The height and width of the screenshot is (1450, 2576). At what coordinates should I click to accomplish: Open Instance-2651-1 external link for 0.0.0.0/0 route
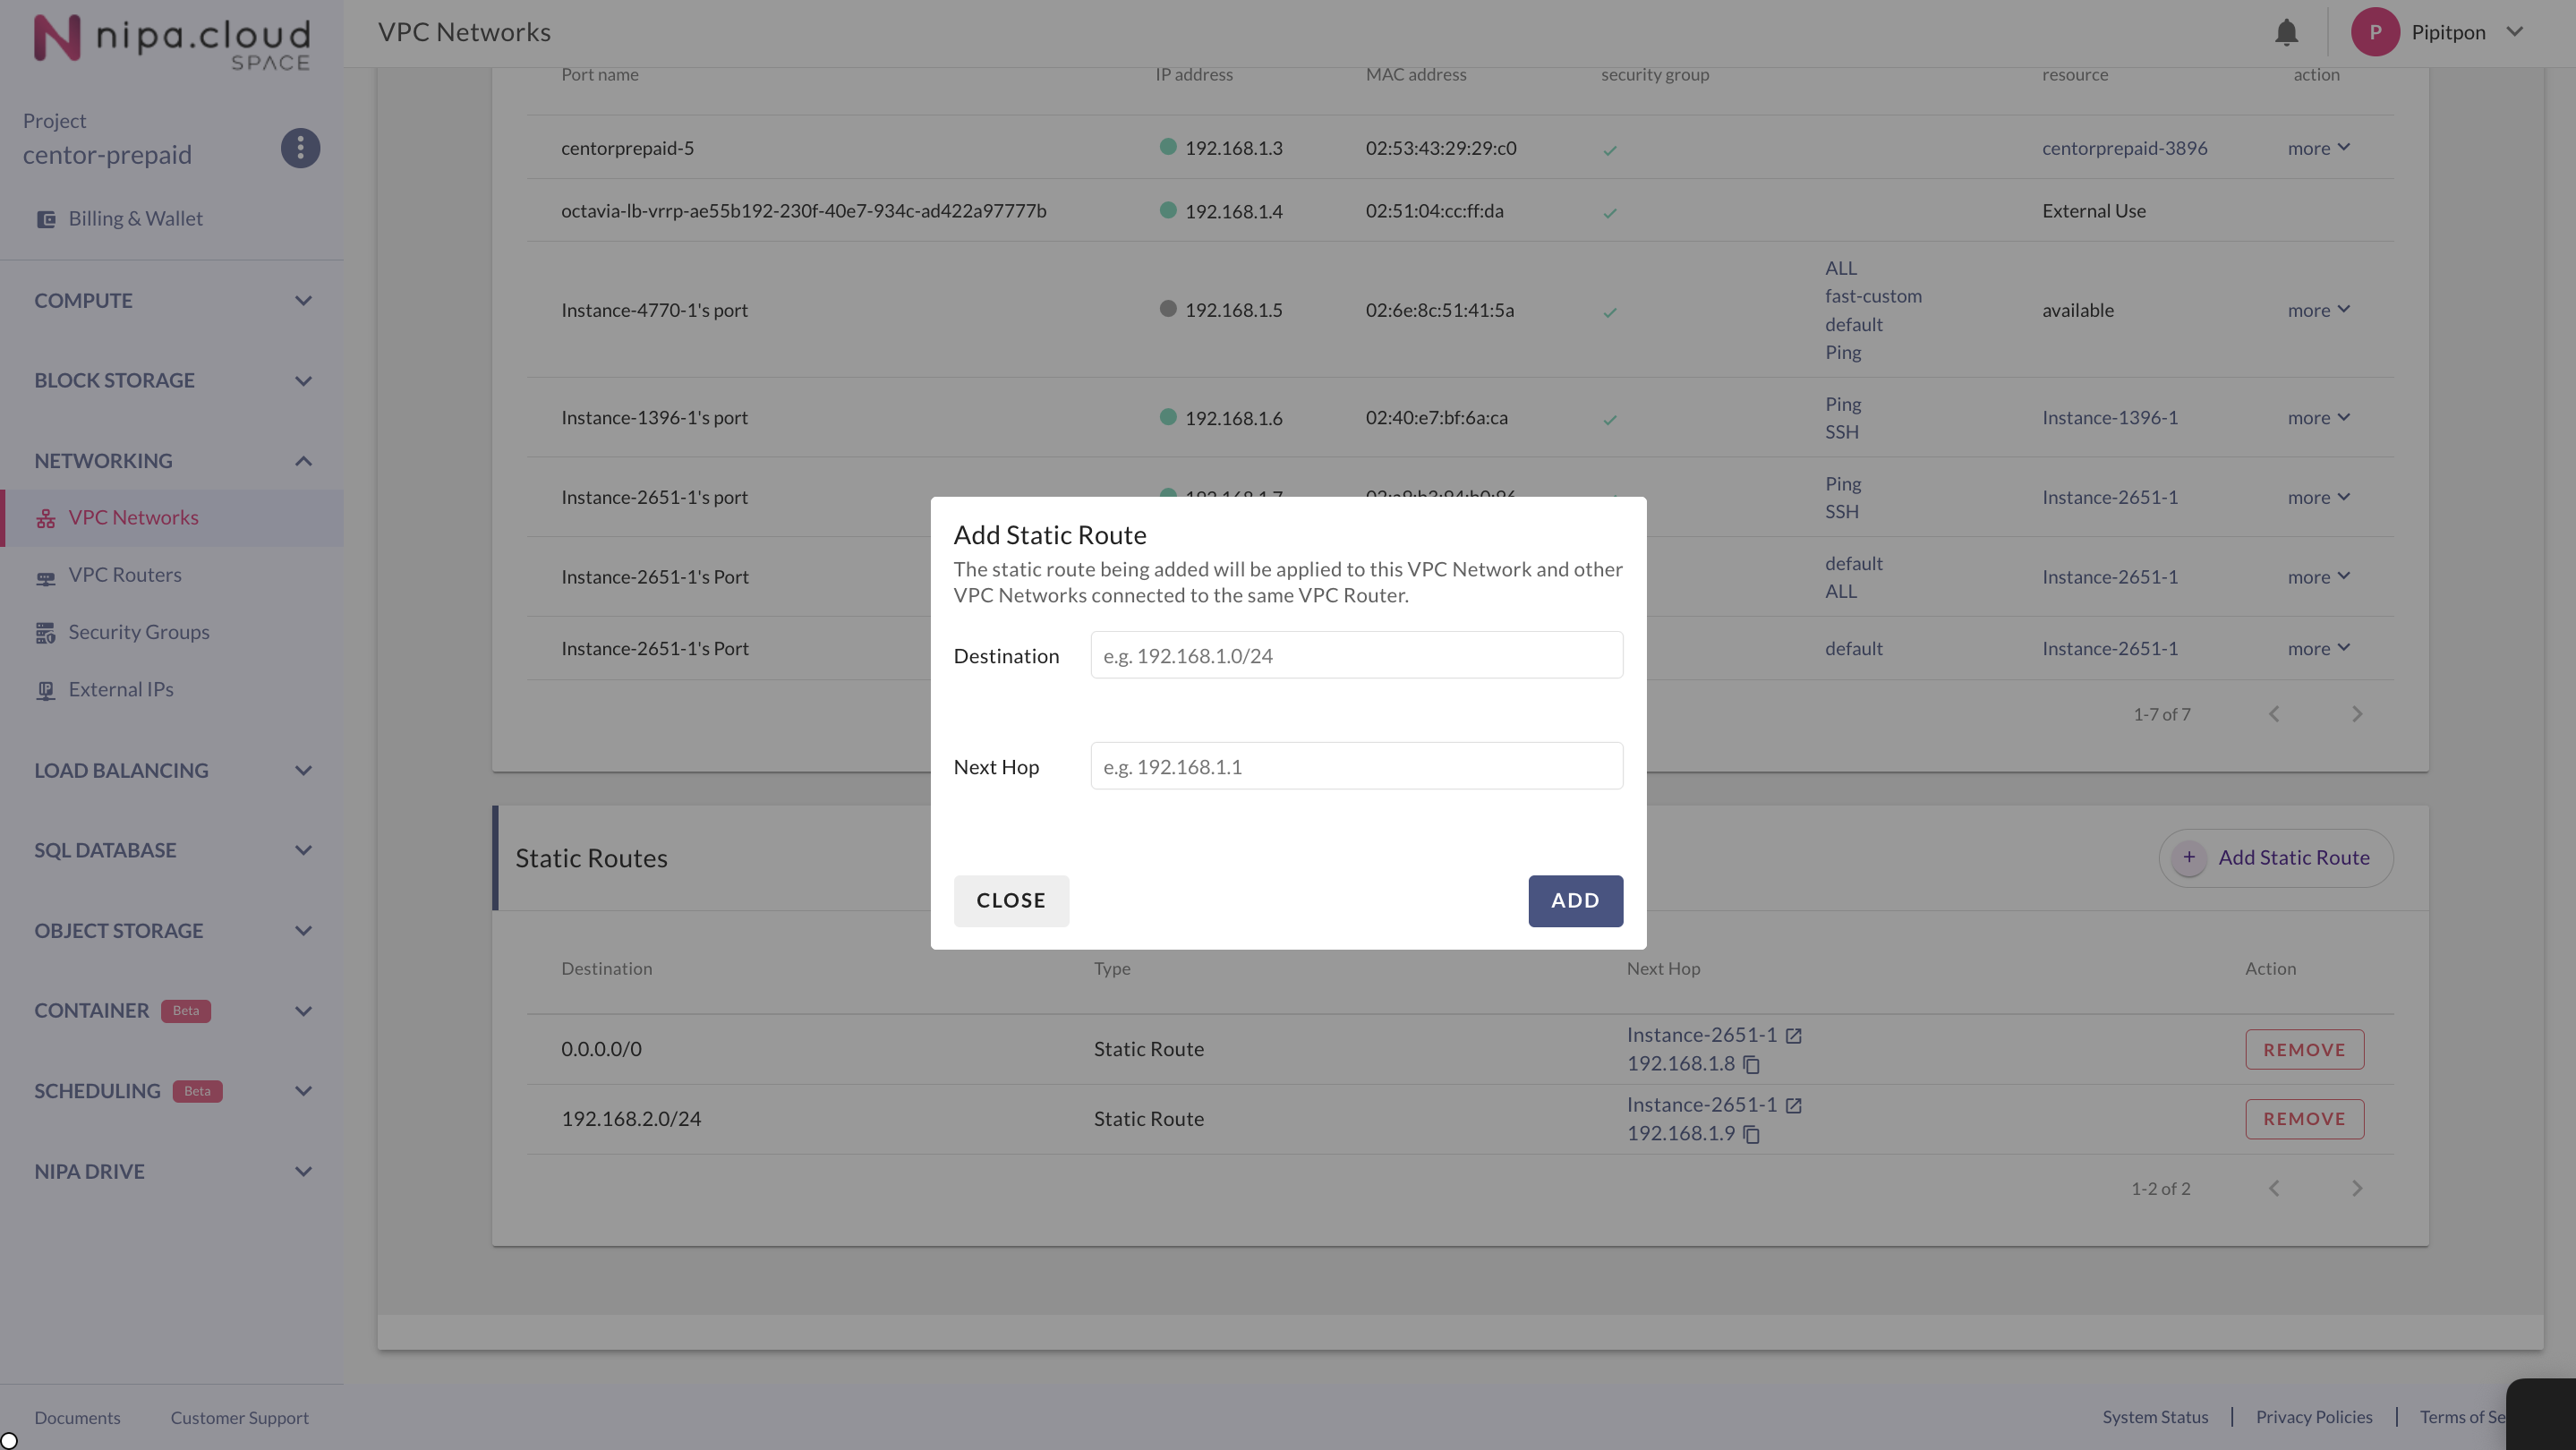point(1794,1036)
